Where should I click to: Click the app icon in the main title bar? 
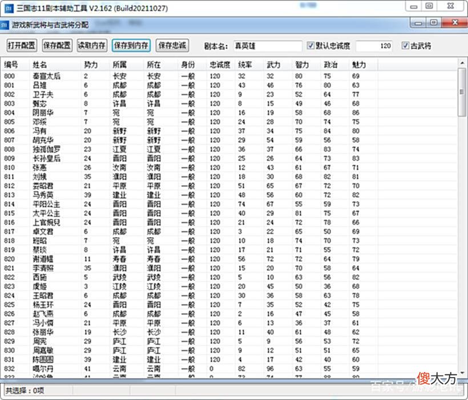coord(9,8)
